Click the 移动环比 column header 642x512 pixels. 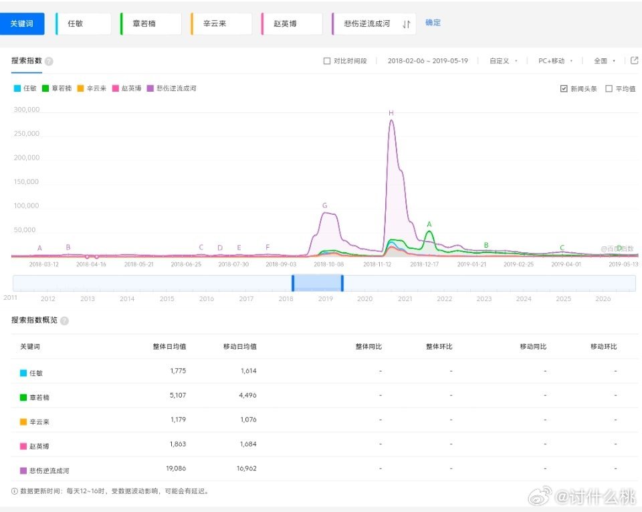coord(603,347)
